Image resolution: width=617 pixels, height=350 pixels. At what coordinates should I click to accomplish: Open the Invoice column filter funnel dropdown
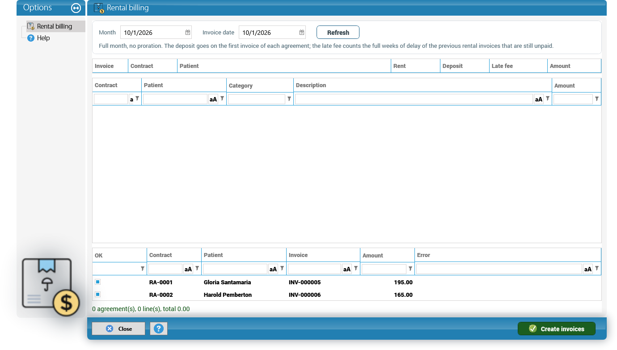coord(356,268)
